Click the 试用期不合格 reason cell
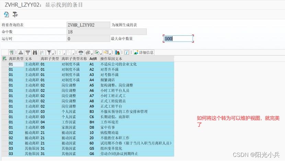285x161 pixels. (137, 143)
